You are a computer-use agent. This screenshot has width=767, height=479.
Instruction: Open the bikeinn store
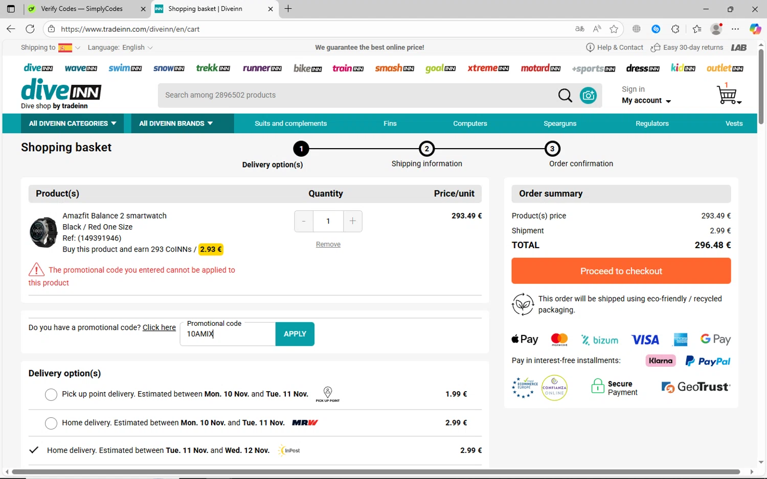coord(307,68)
